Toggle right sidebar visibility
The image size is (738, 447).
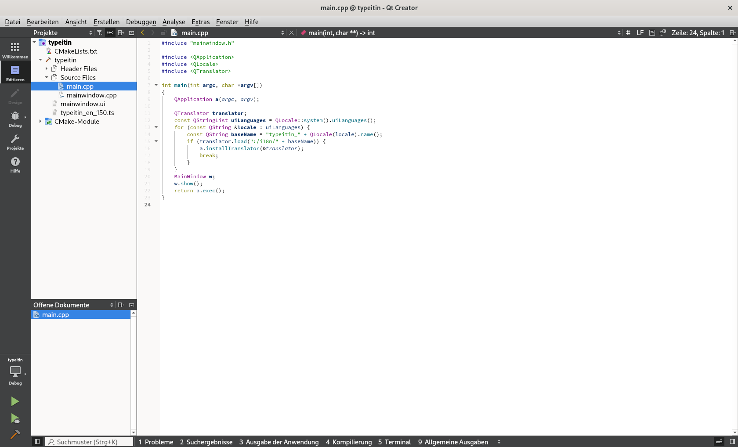point(732,442)
